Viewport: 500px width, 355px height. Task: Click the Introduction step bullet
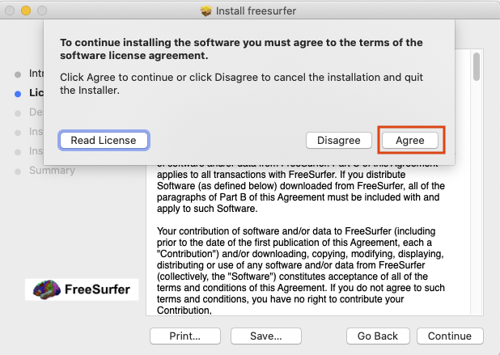click(x=18, y=74)
